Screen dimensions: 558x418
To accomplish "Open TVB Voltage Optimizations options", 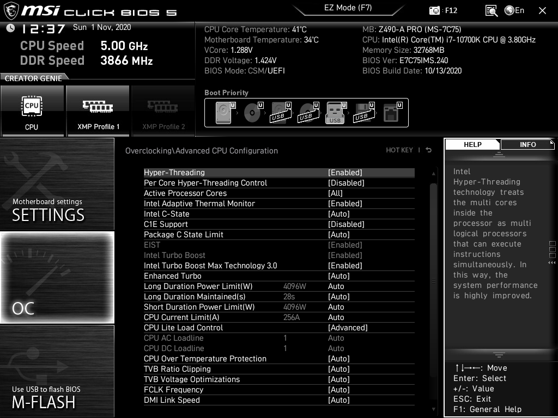I will tap(279, 379).
